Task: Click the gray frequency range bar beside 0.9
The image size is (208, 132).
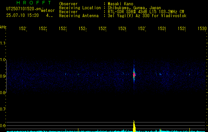Action: point(6,76)
